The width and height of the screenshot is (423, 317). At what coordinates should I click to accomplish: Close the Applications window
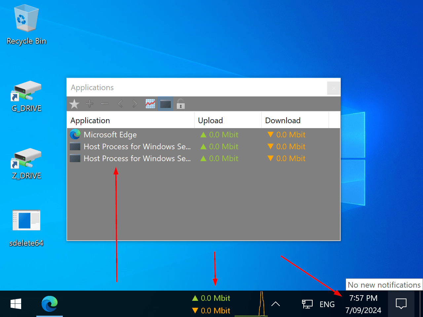(x=334, y=88)
